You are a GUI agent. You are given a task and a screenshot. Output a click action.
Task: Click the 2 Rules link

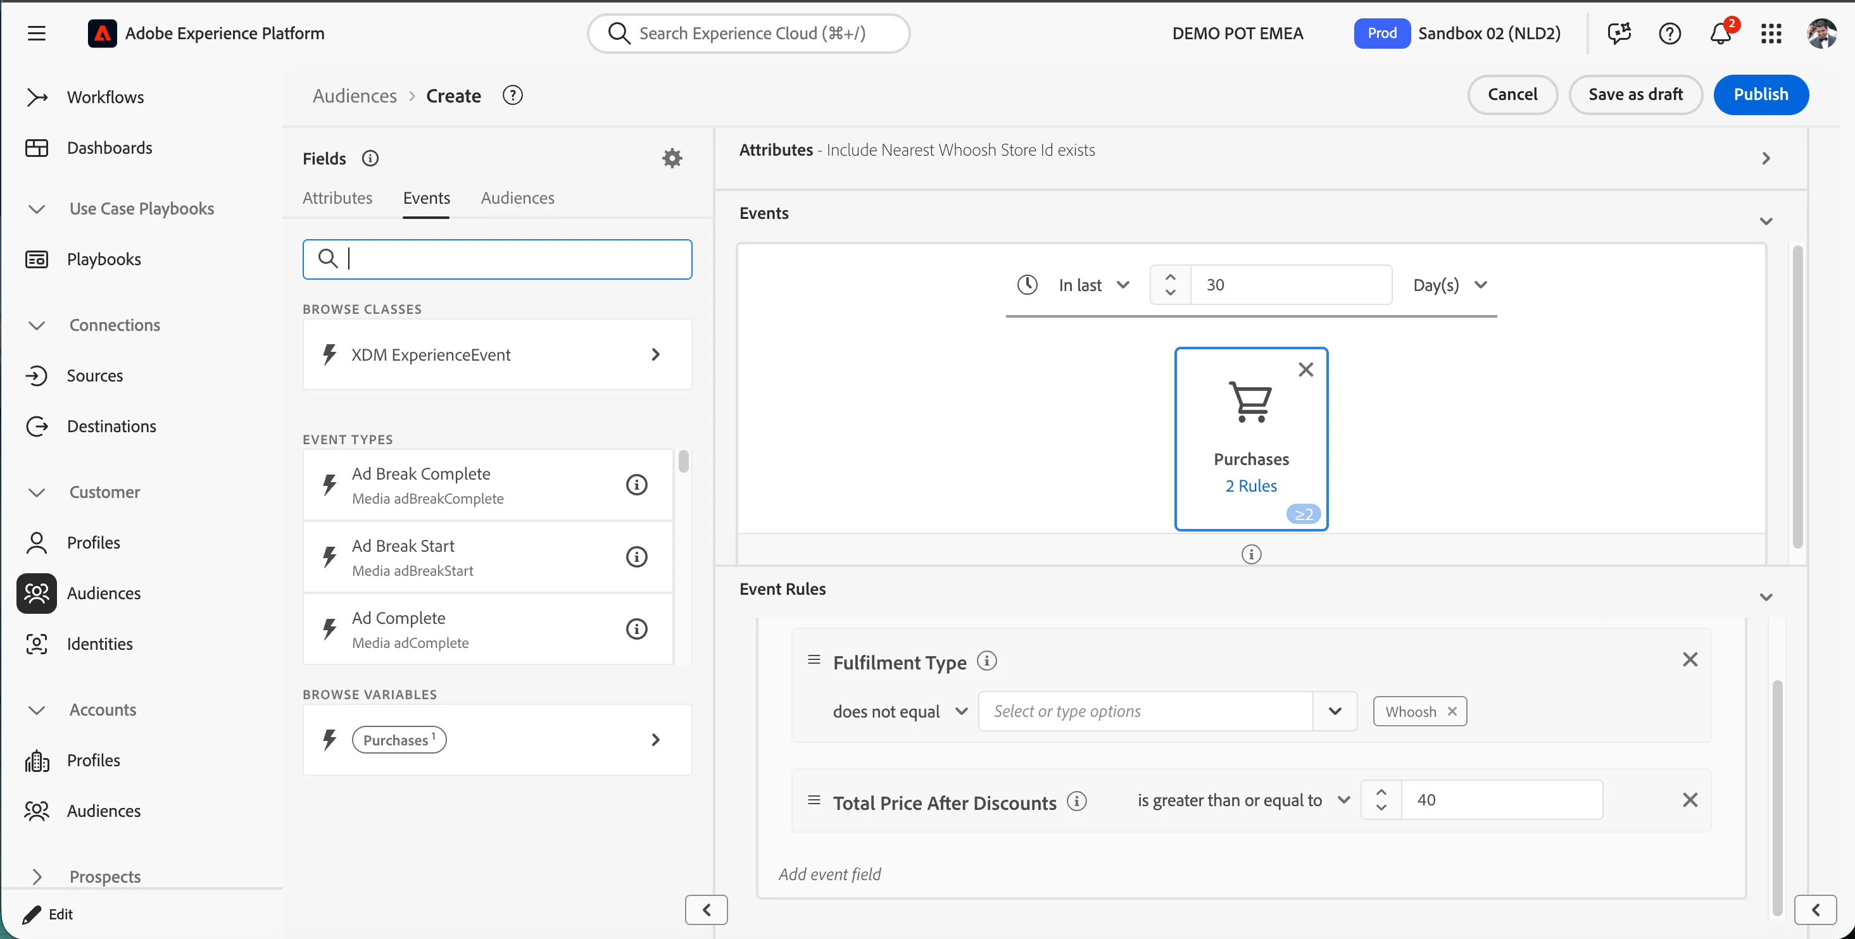[x=1251, y=487]
